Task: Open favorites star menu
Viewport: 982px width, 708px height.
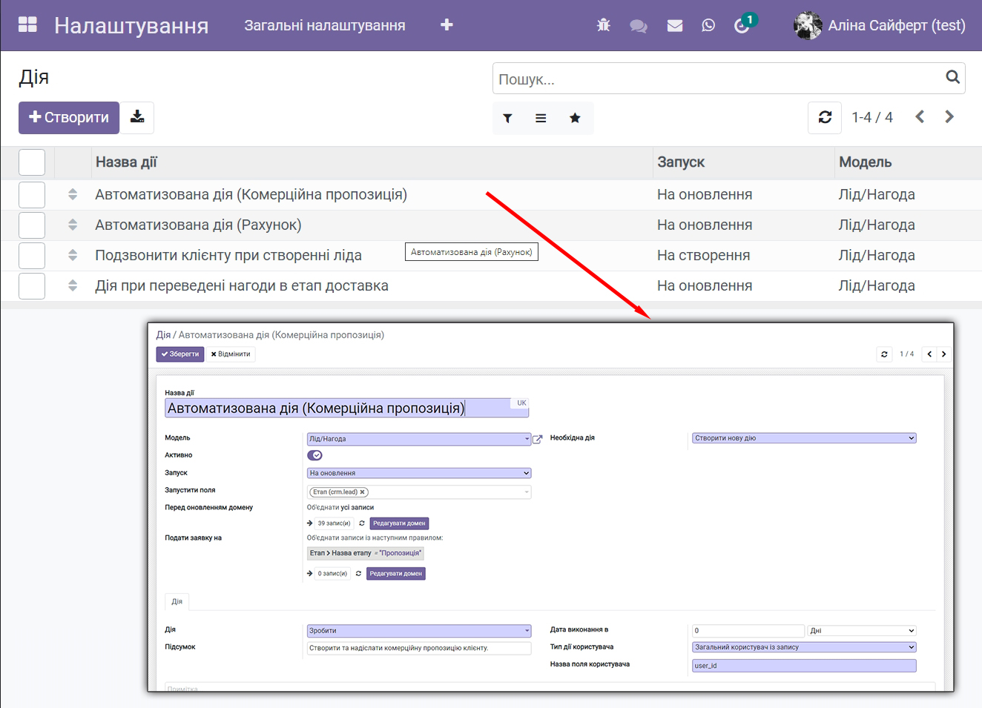Action: [575, 118]
